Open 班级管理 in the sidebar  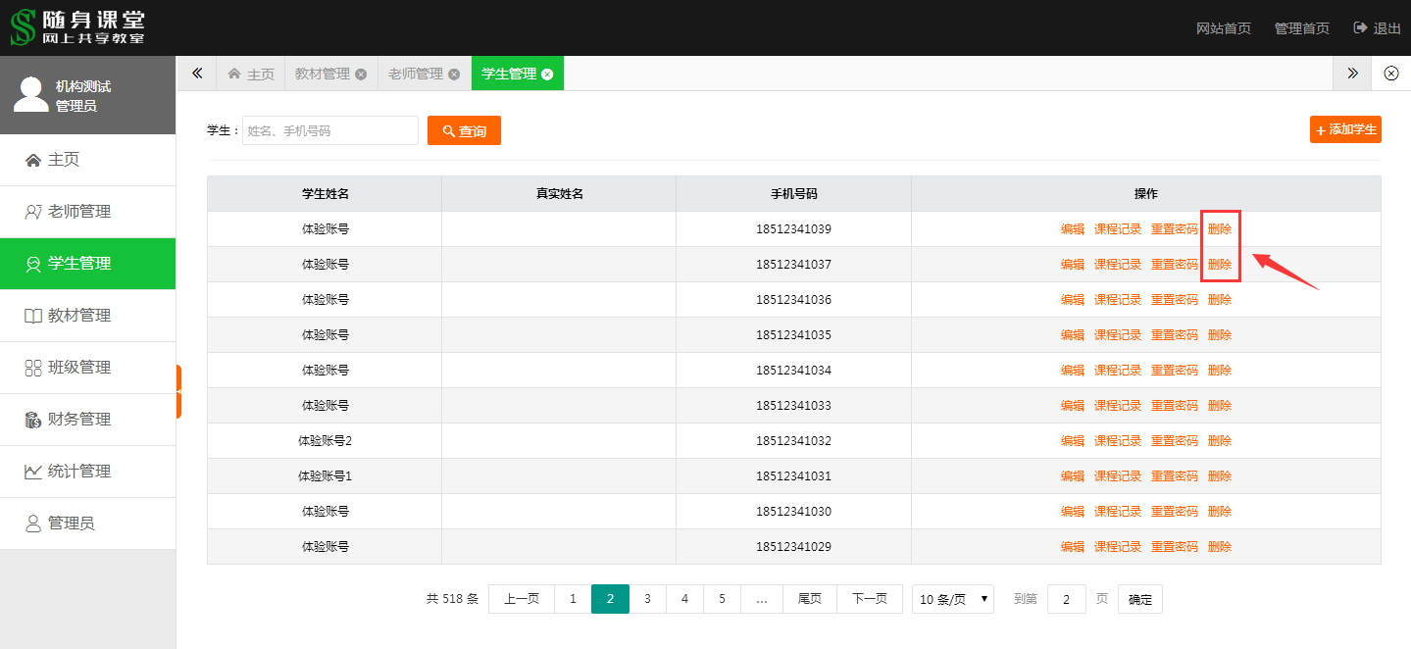coord(78,368)
